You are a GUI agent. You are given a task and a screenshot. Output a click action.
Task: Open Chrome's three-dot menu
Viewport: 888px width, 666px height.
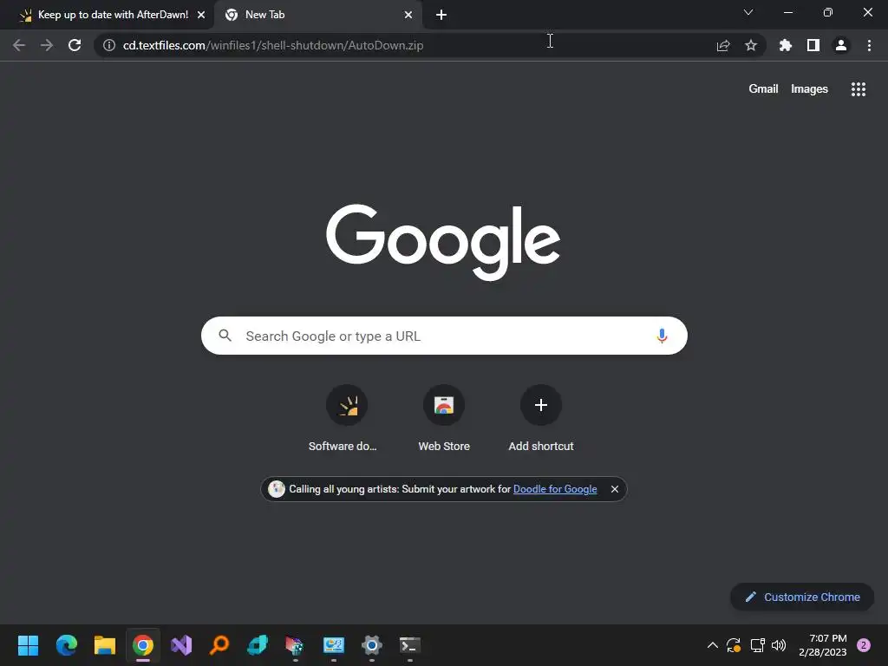pos(869,45)
